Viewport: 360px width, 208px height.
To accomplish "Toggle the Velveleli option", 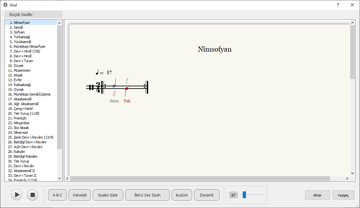I will coord(80,195).
